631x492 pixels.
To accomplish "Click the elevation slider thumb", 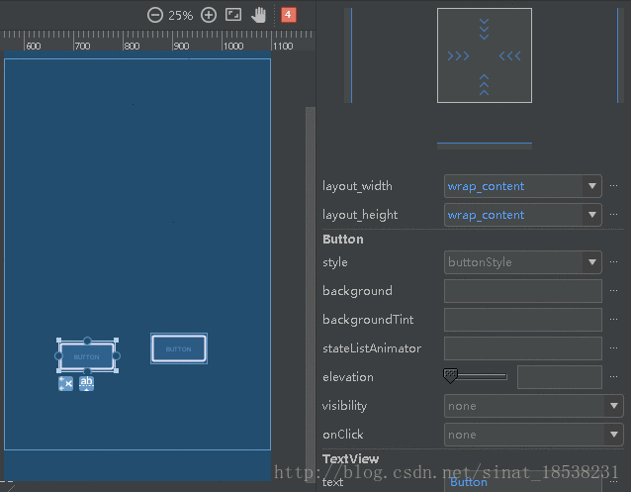I will tap(450, 375).
